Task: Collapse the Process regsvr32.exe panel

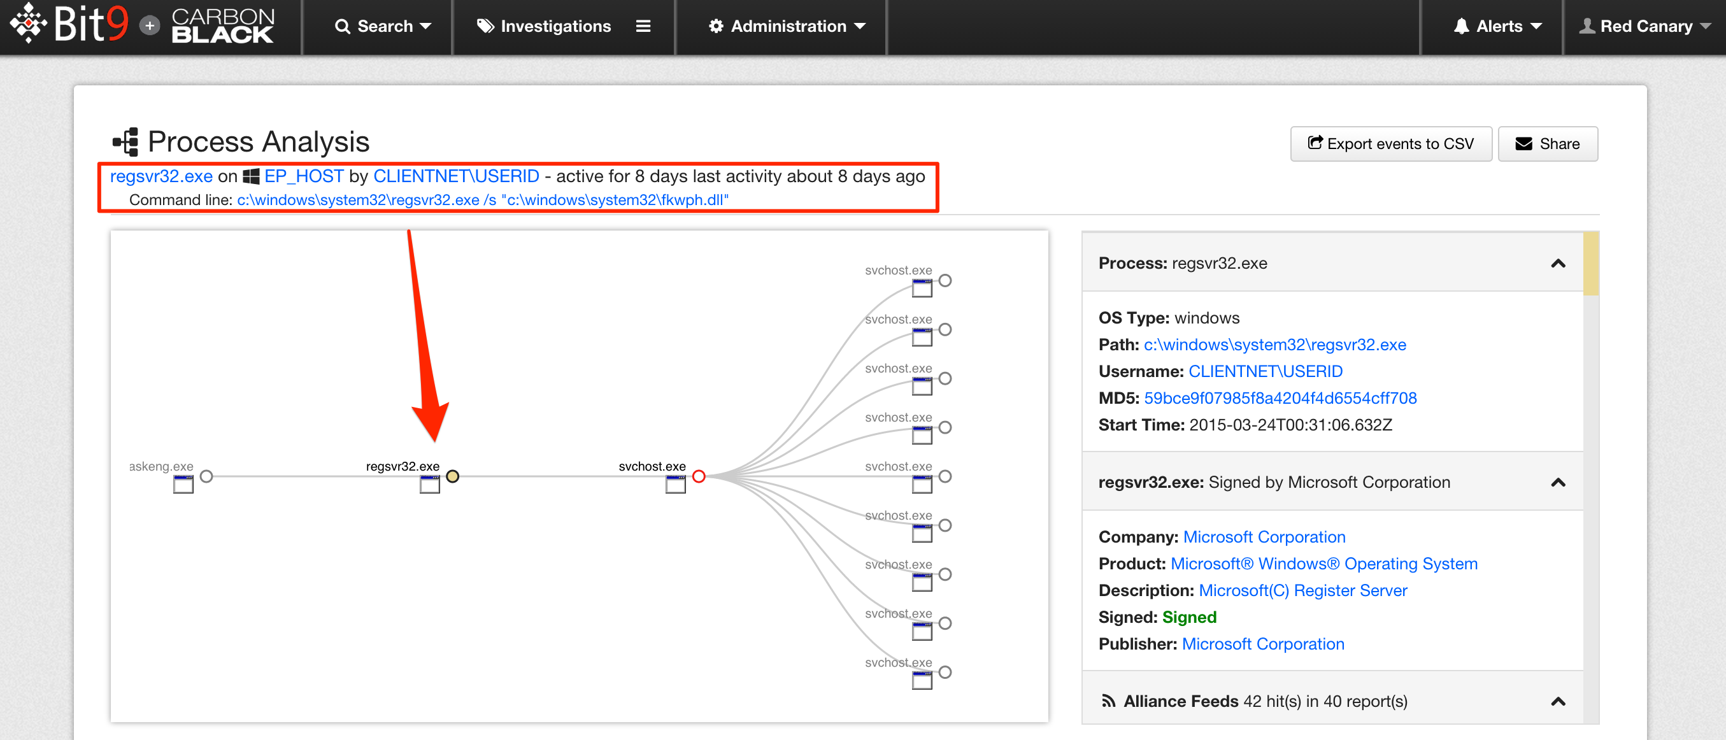Action: (x=1558, y=263)
